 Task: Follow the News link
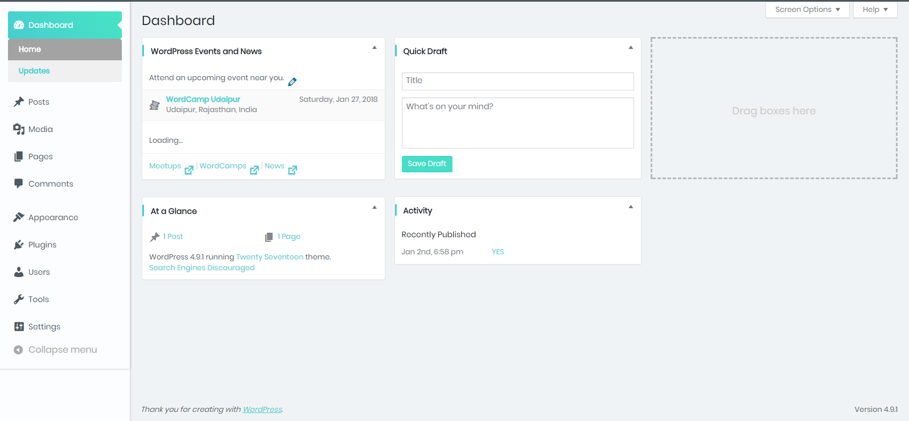pyautogui.click(x=274, y=166)
